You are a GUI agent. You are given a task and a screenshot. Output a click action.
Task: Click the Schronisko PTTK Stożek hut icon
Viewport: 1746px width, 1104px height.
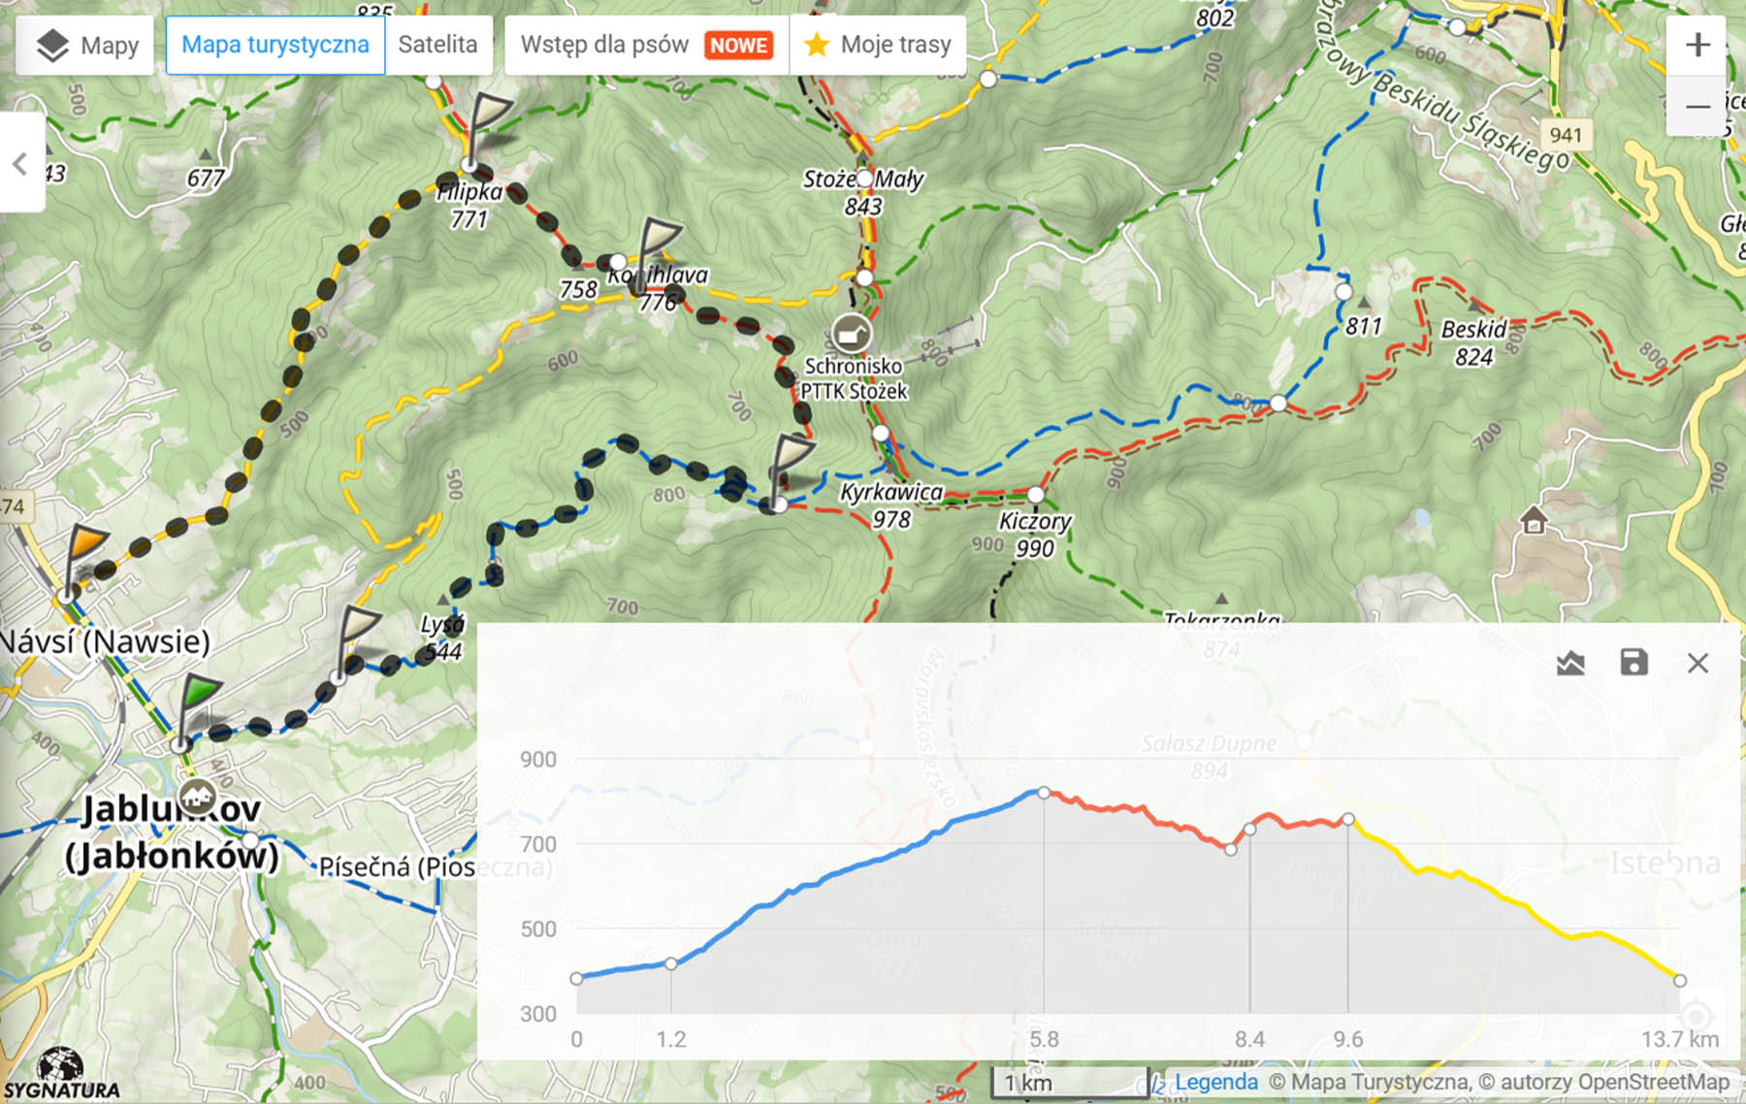pos(851,334)
